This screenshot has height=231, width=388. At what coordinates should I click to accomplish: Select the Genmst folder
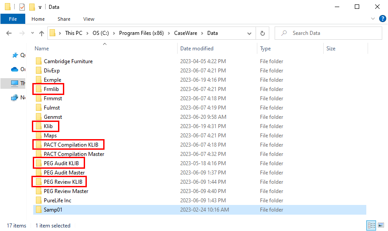click(53, 117)
